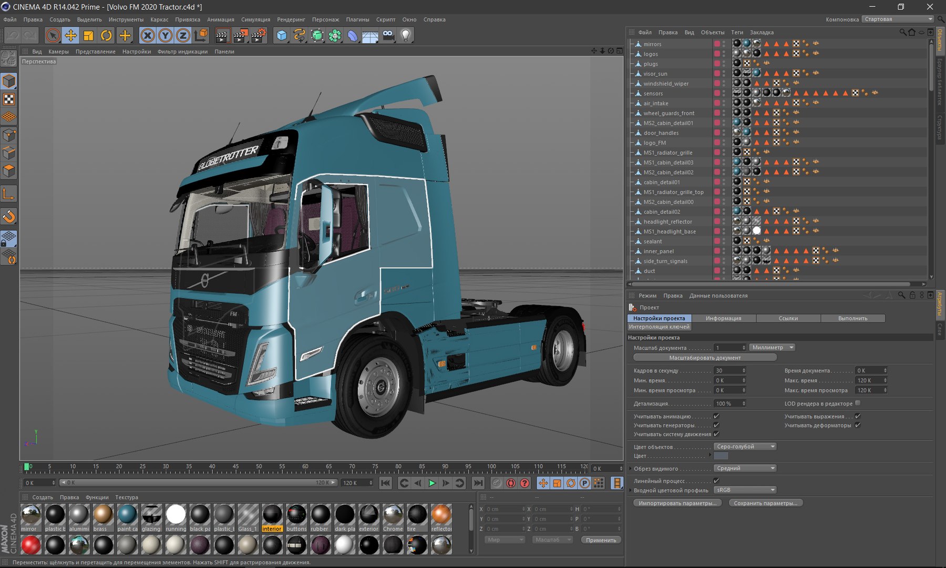Add a floor environment object

(x=370, y=36)
